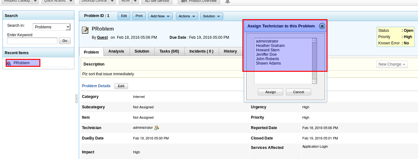Click the sidebar collapse handle

[76, 99]
